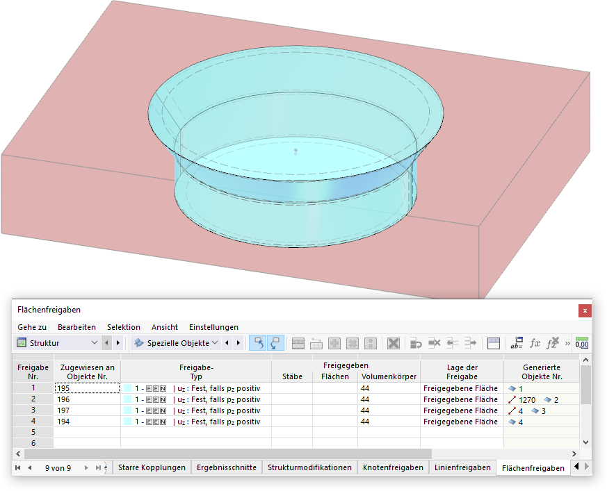Click the grey plus row icon
Screen dimensions: 607x491
pos(334,343)
